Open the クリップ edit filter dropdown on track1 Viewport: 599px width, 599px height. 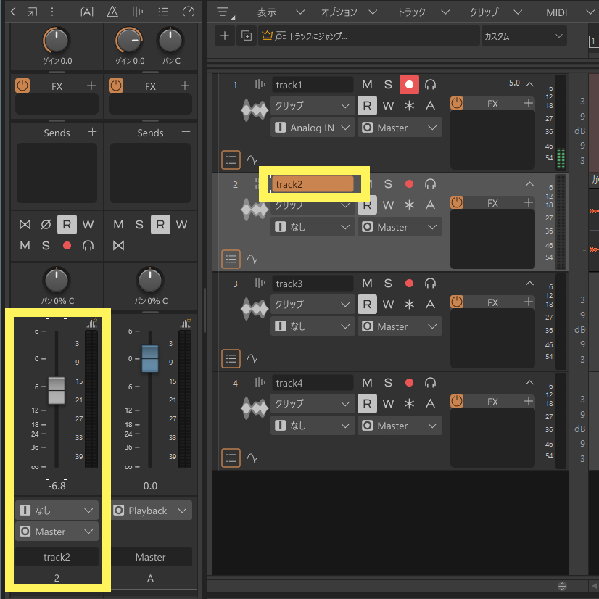[x=313, y=106]
